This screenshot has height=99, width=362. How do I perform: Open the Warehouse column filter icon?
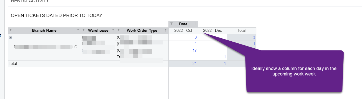point(84,31)
